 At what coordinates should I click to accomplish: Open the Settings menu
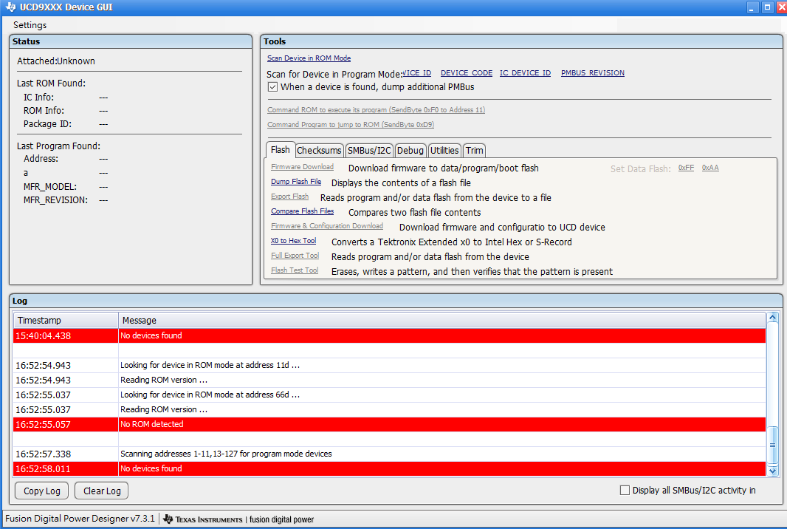pos(30,24)
